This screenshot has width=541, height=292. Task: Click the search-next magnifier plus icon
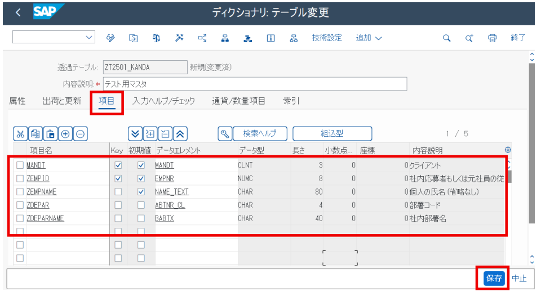pyautogui.click(x=469, y=38)
